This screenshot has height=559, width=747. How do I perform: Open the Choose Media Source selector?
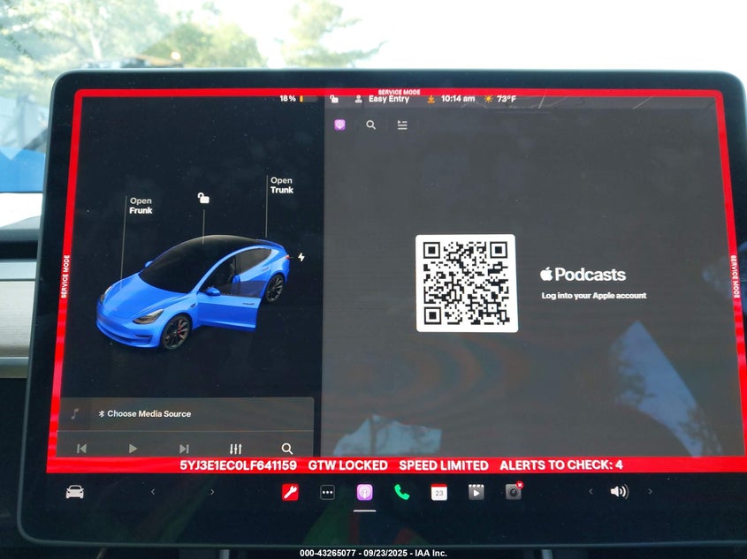click(x=149, y=413)
